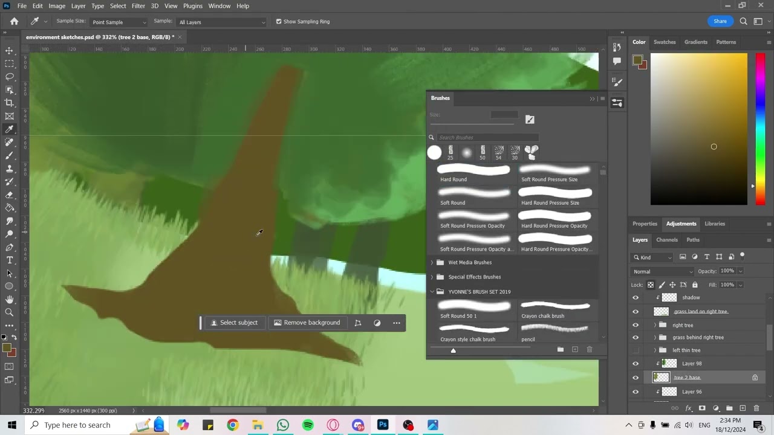This screenshot has width=774, height=435.
Task: Click the hue slider in Color panel
Action: tap(760, 129)
